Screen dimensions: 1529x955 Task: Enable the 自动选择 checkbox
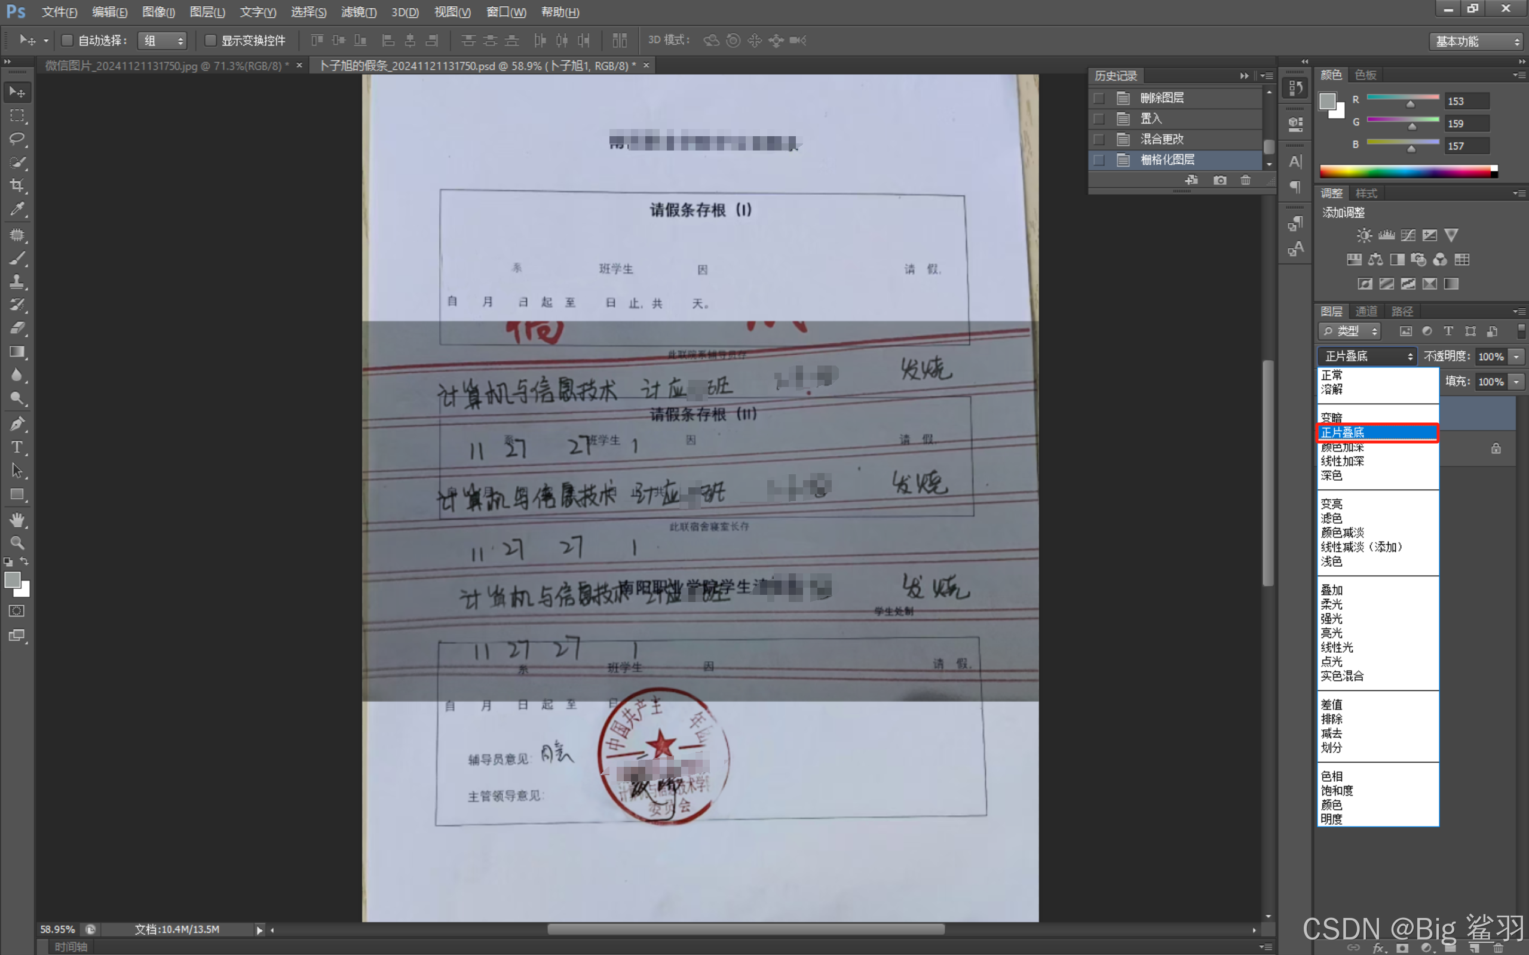pos(66,41)
